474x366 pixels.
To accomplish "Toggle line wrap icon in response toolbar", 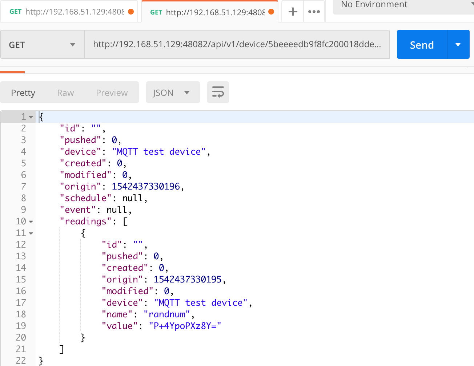I will (x=218, y=92).
